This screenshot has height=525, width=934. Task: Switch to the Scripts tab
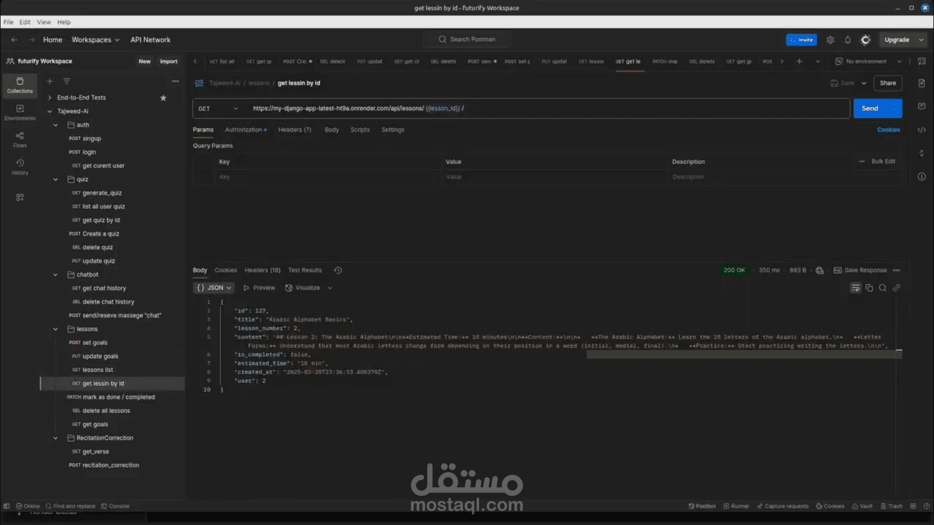click(360, 130)
